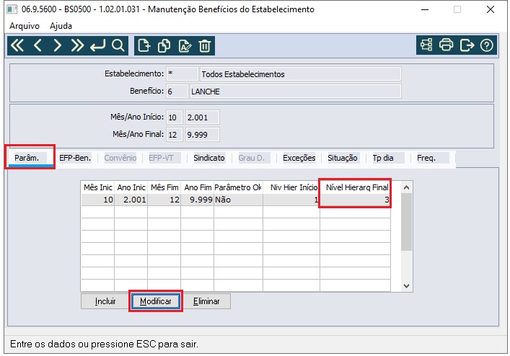Viewport: 510px width, 356px height.
Task: Open the search magnifier icon
Action: click(x=118, y=45)
